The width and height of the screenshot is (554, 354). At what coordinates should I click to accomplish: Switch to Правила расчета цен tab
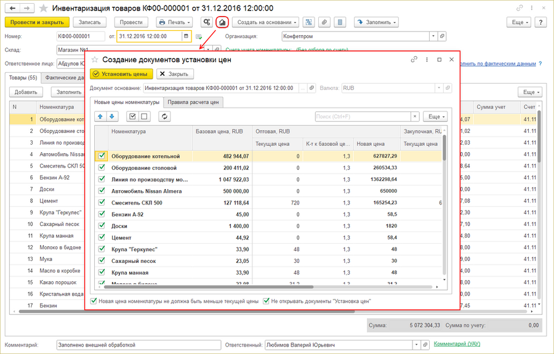pyautogui.click(x=193, y=102)
